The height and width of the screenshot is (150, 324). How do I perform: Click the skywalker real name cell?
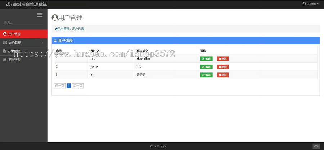click(166, 59)
